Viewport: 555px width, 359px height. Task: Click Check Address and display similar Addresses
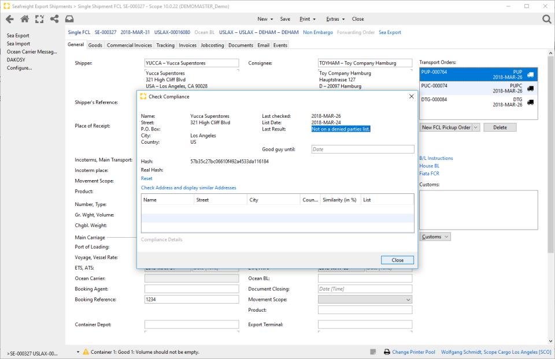(188, 188)
